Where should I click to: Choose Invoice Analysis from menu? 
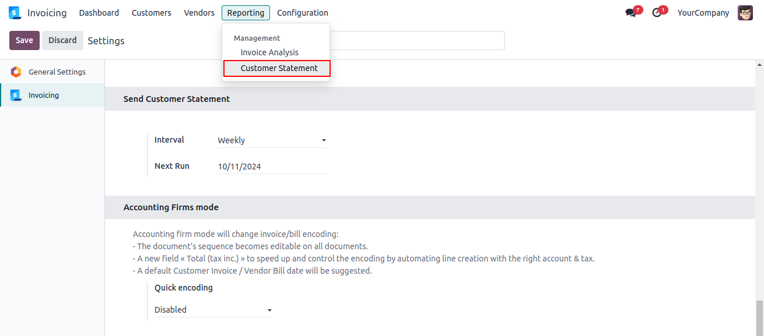269,52
